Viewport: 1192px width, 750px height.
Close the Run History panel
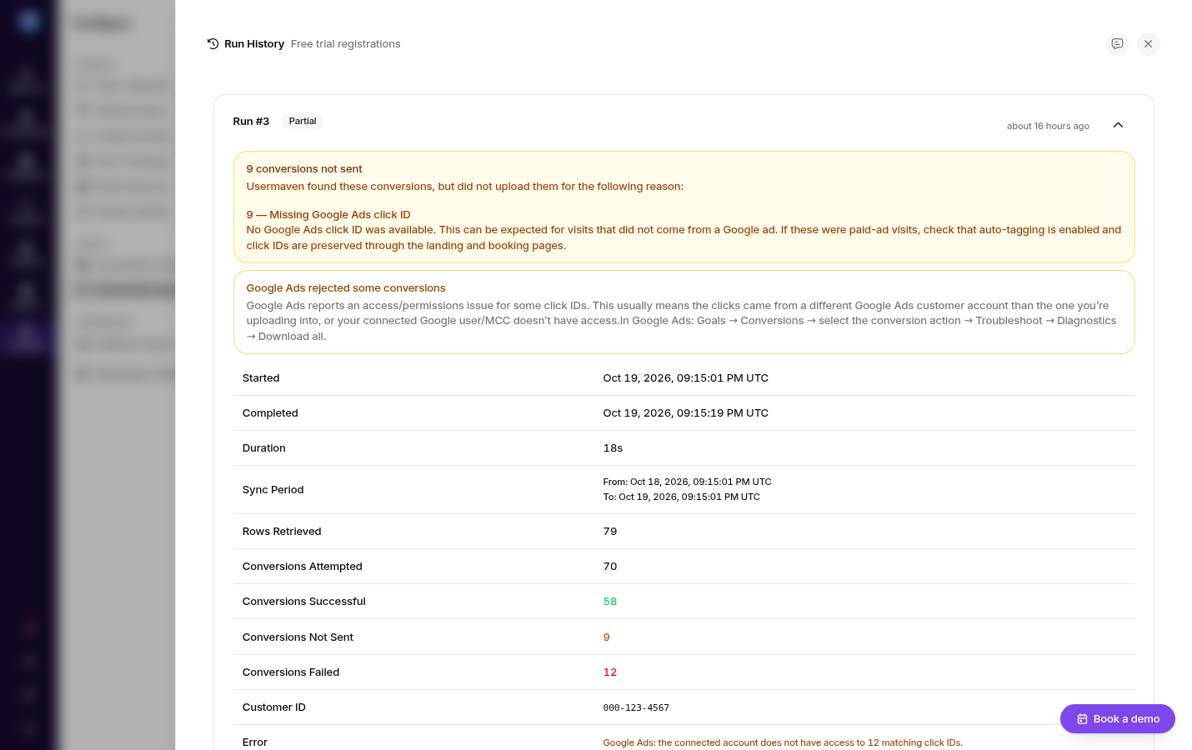[x=1148, y=44]
